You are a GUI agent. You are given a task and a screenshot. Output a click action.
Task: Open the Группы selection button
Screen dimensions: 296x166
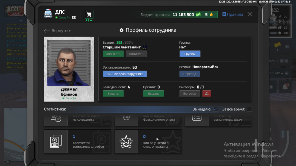[x=190, y=54]
